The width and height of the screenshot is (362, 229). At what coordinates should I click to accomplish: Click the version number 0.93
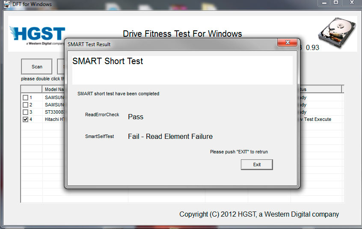(x=312, y=47)
